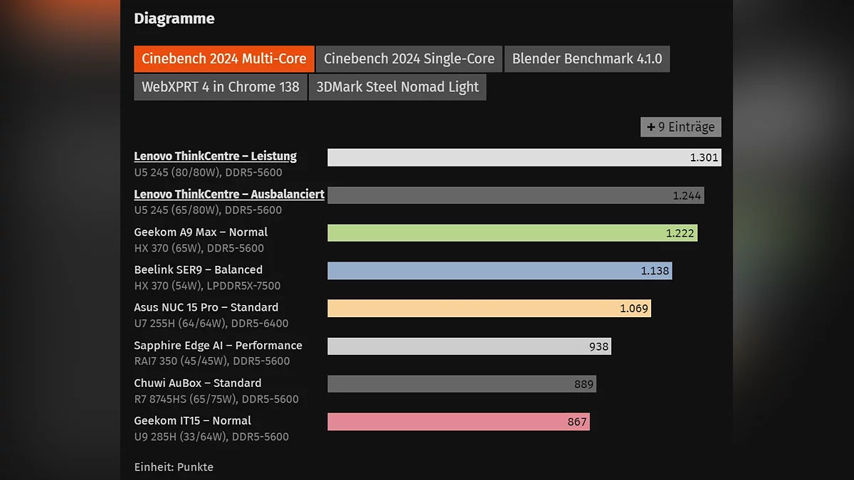Click the Lenovo Leistung 1.301 bar
Image resolution: width=854 pixels, height=480 pixels.
524,157
